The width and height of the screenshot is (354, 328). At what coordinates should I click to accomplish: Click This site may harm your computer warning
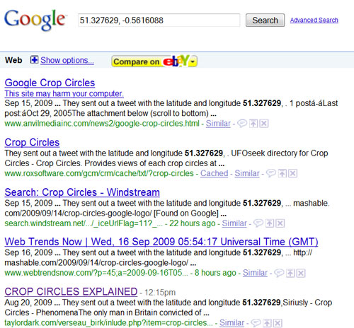(64, 93)
